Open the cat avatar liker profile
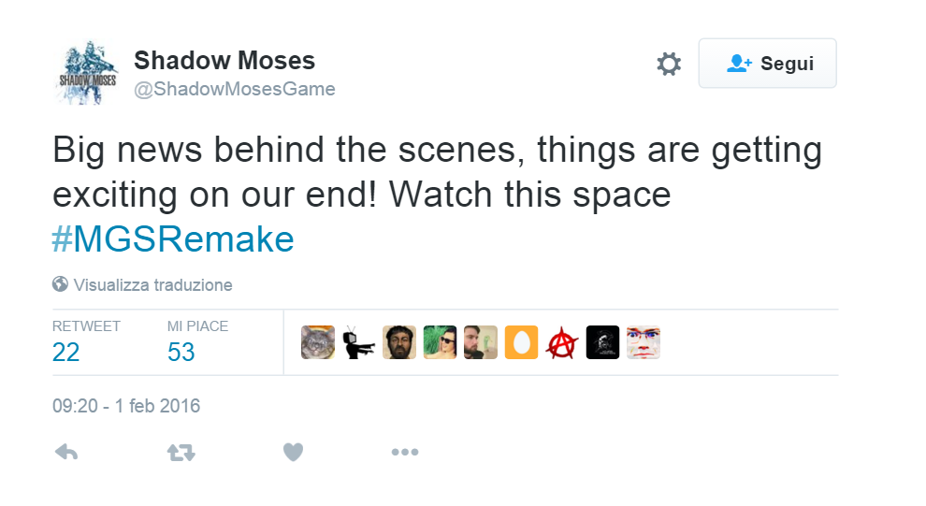The width and height of the screenshot is (926, 506). pyautogui.click(x=318, y=343)
